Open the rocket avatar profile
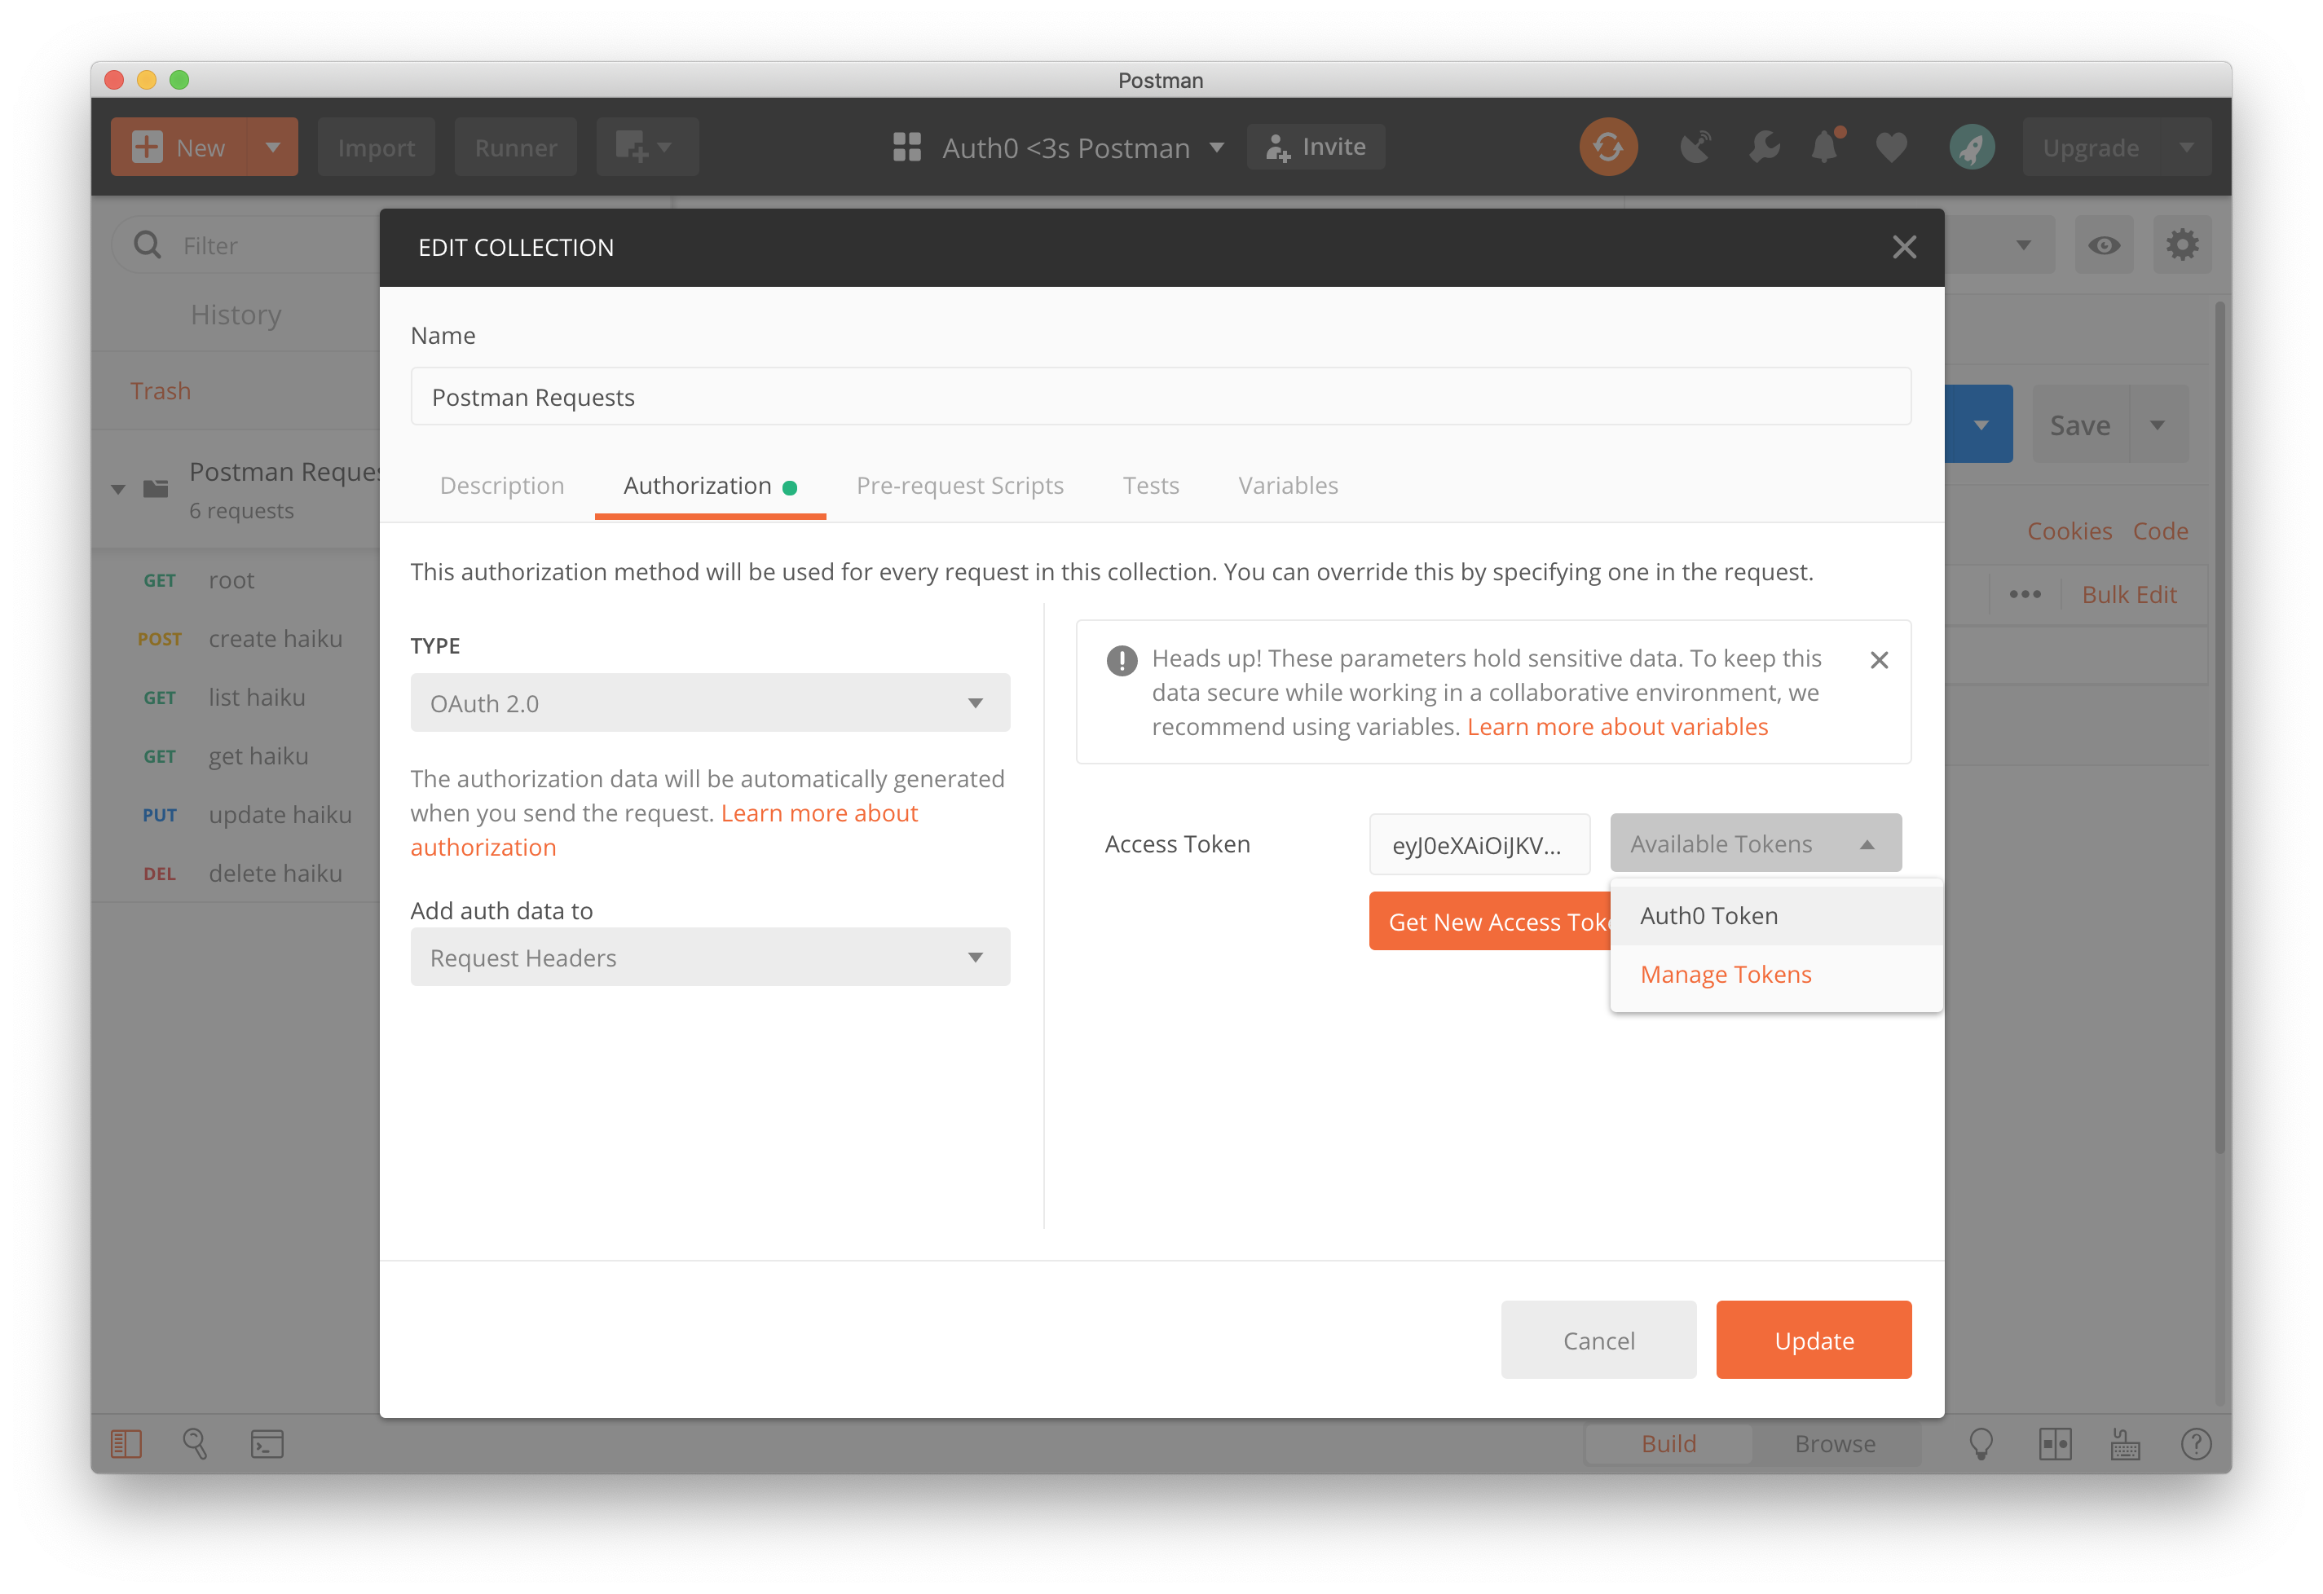2323x1594 pixels. tap(1971, 147)
